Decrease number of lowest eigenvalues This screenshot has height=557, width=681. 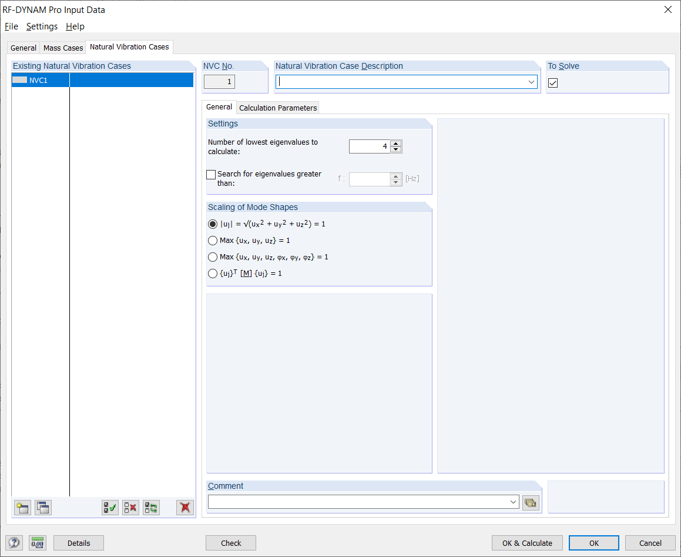pos(395,149)
